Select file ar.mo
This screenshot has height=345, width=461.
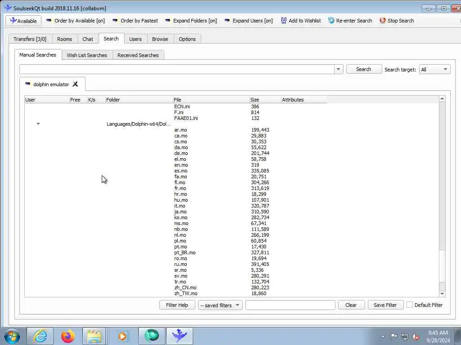coord(181,130)
